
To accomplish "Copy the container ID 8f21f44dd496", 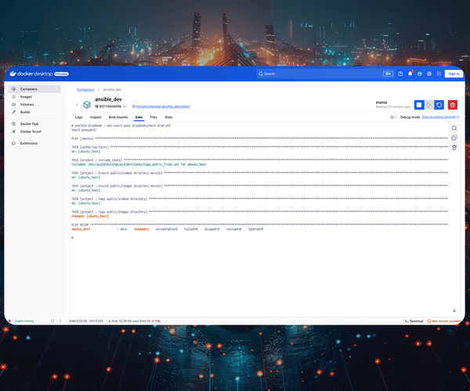I will (x=125, y=106).
